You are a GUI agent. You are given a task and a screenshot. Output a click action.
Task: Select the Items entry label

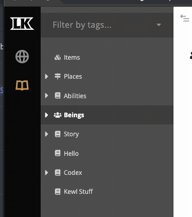point(72,58)
